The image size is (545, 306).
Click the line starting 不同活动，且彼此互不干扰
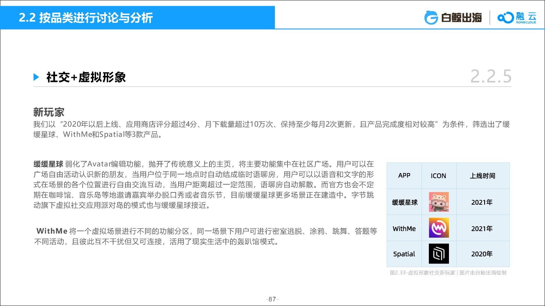(x=156, y=242)
